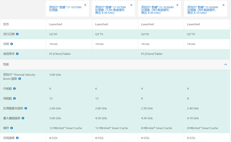Click the 性能 section header label
The height and width of the screenshot is (142, 231).
tap(6, 64)
